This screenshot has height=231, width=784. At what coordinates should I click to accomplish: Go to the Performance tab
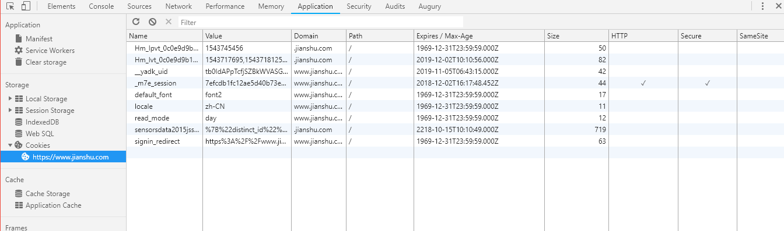coord(225,6)
